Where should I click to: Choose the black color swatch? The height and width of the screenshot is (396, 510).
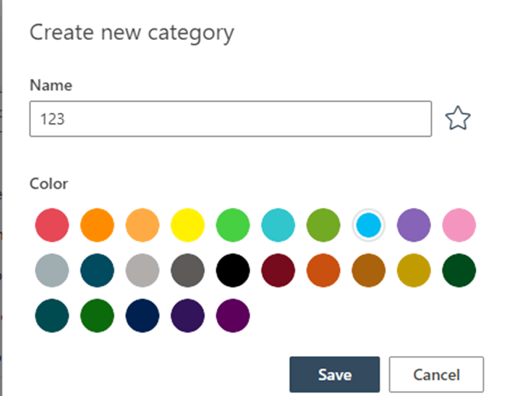click(x=233, y=271)
